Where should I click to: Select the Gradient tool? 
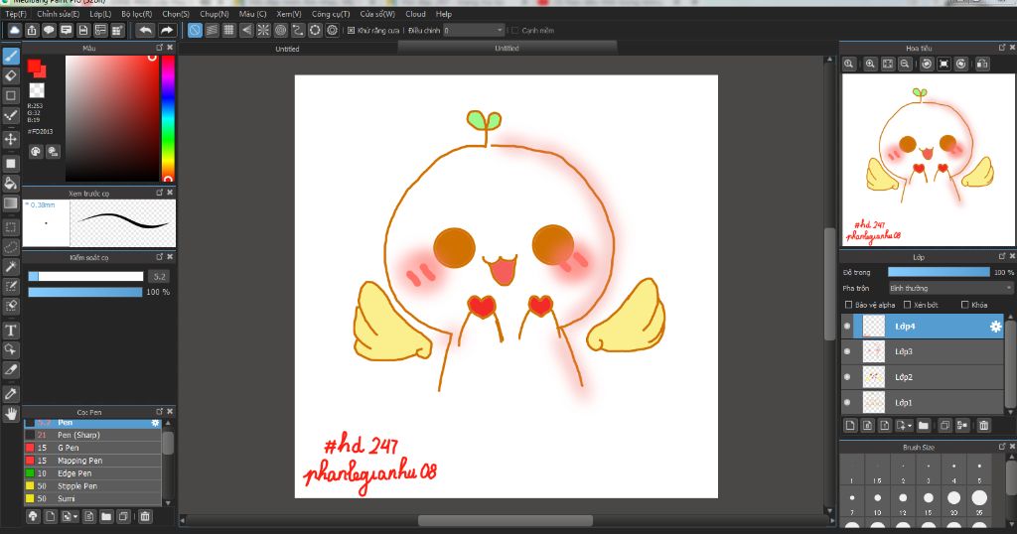10,202
